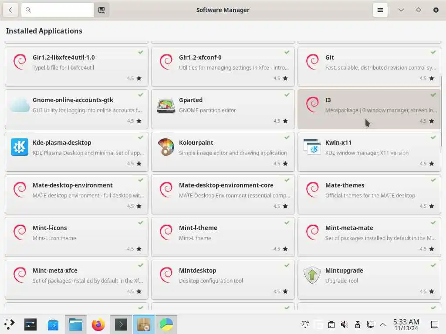Click Mate-themes package icon
Screen dimensions: 446x334
click(x=312, y=190)
